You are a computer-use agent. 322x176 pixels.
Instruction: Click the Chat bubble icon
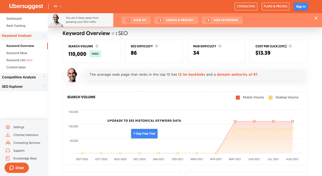pos(12,168)
